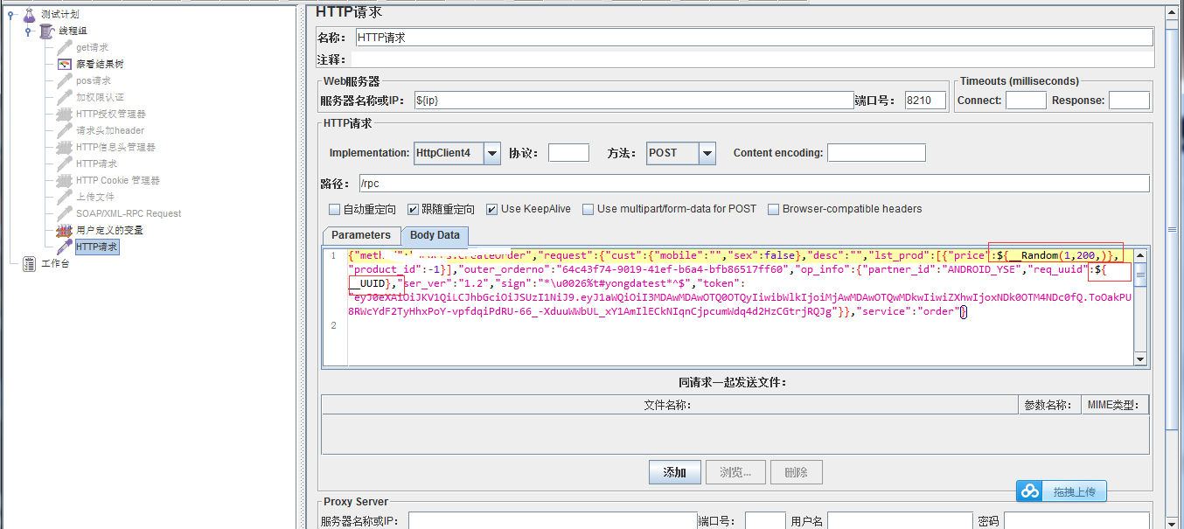
Task: Click the 加权限认证 sampler icon
Action: coord(65,97)
